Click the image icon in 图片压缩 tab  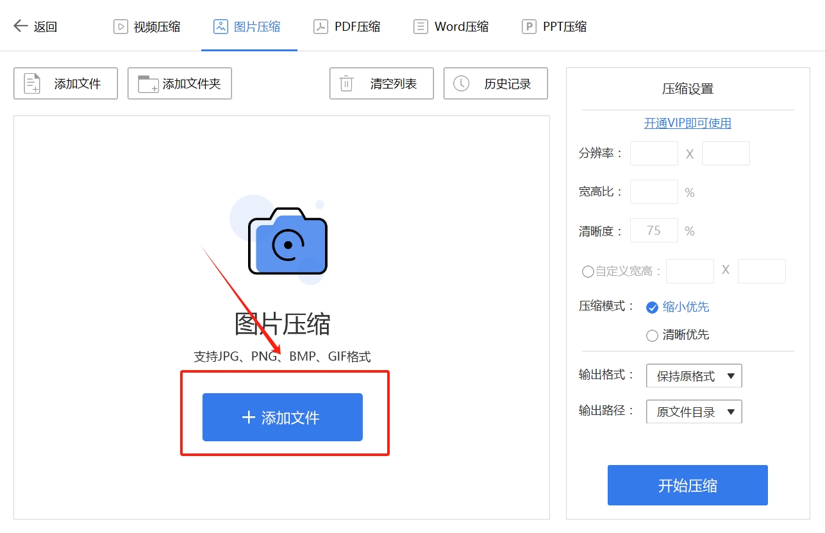coord(221,26)
